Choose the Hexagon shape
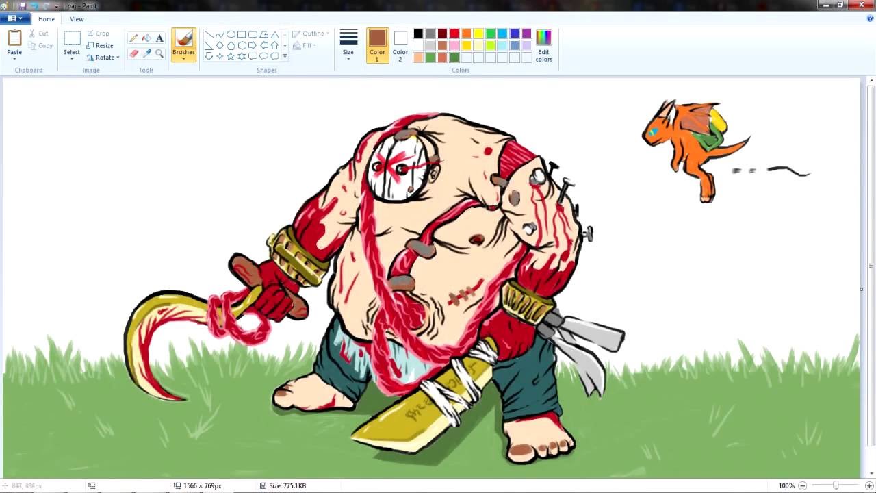876x493 pixels. tap(242, 45)
